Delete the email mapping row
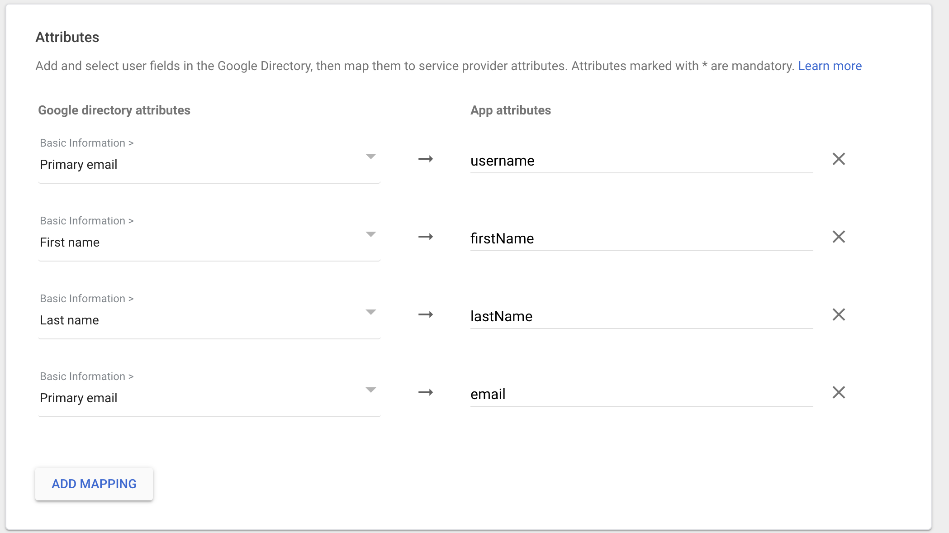 coord(839,392)
